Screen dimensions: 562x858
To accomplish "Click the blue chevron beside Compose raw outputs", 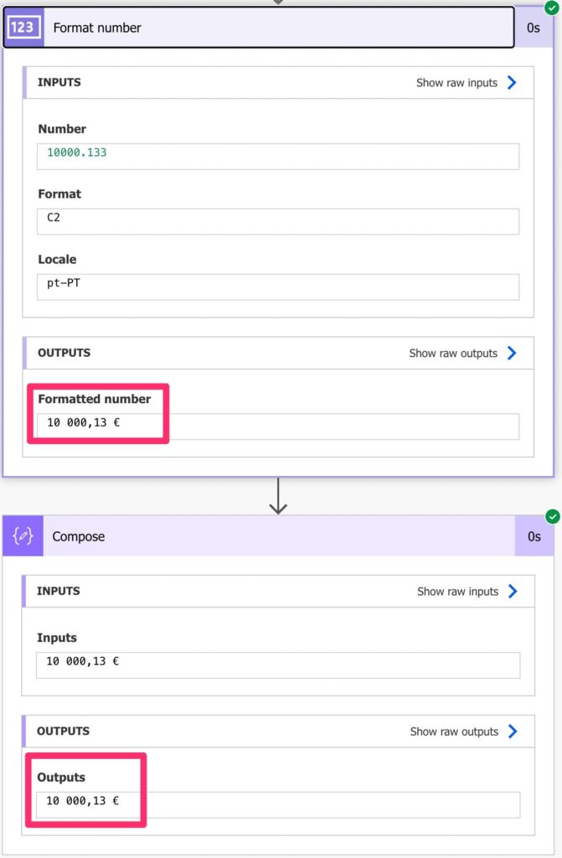I will click(x=512, y=731).
